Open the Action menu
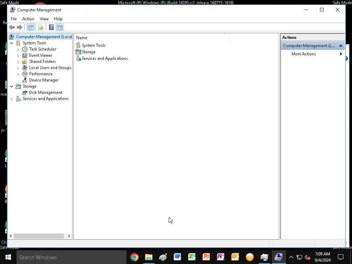This screenshot has width=352, height=264. [28, 19]
